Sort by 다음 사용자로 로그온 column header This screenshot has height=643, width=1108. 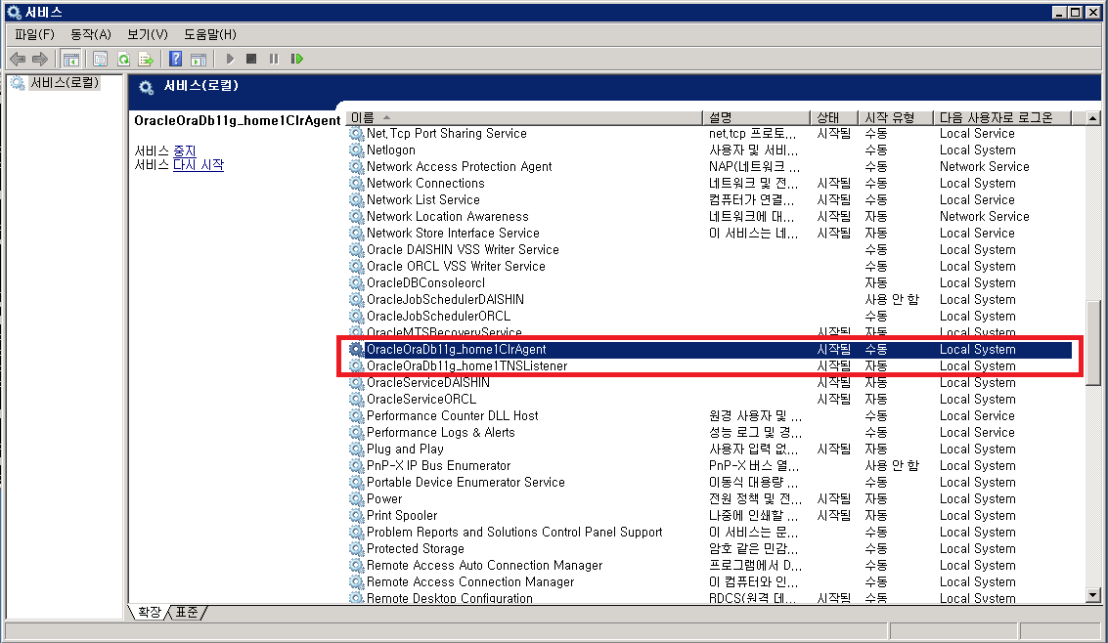1002,117
